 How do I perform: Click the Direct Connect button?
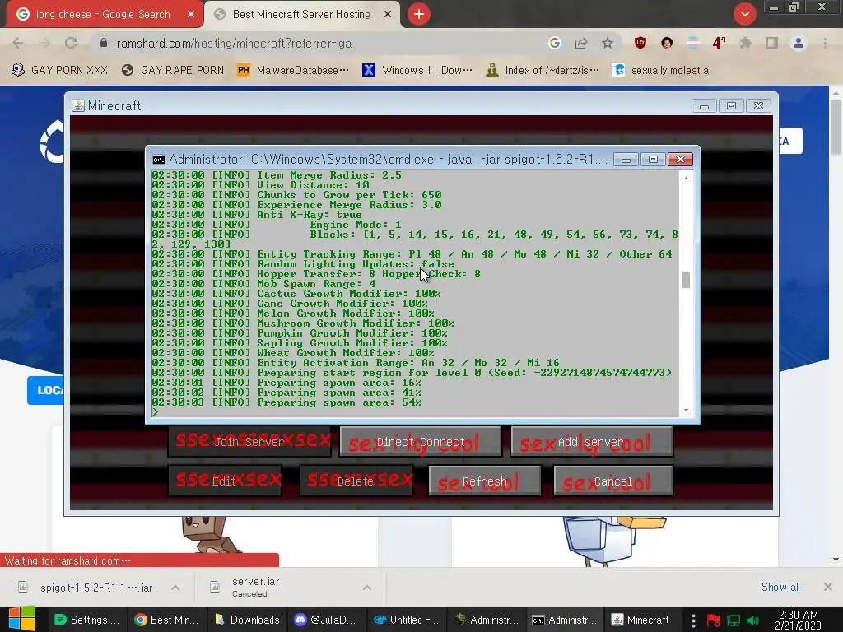coord(421,442)
